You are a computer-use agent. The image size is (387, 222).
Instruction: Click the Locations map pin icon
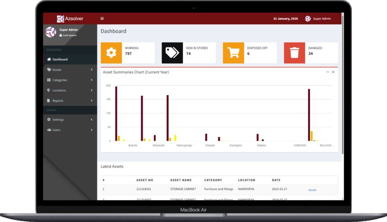[49, 90]
